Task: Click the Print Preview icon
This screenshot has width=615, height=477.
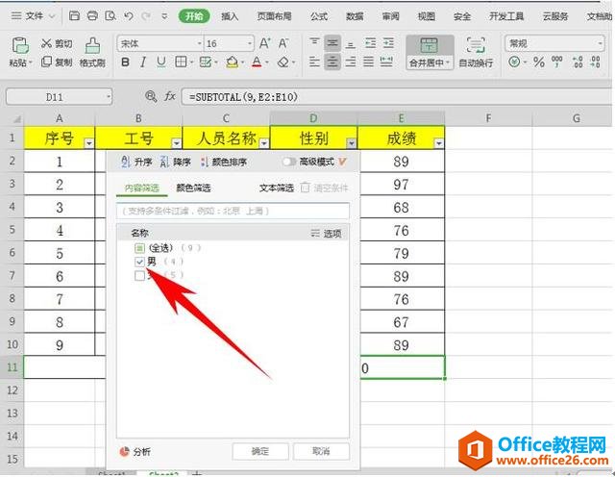Action: tap(111, 15)
